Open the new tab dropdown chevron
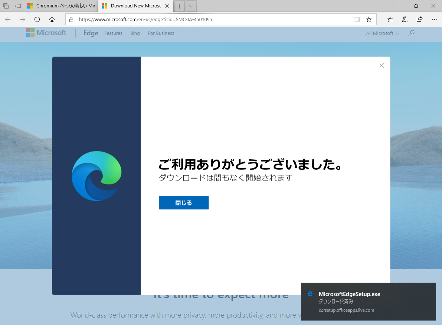Image resolution: width=442 pixels, height=325 pixels. click(x=191, y=6)
